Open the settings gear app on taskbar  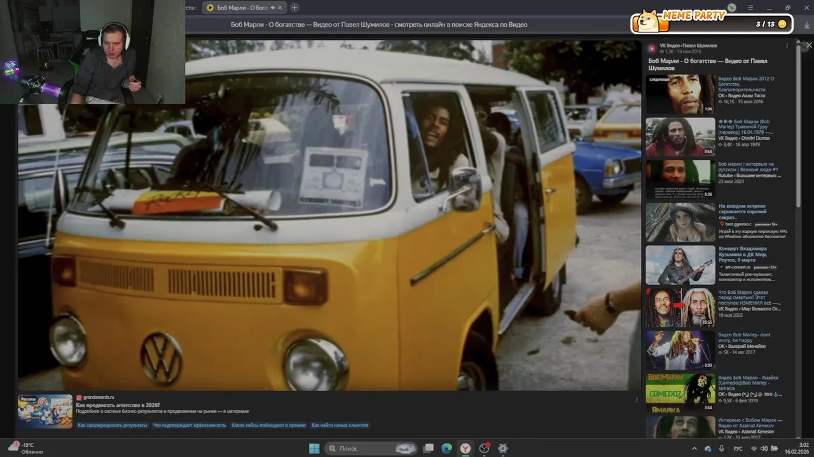pos(502,448)
